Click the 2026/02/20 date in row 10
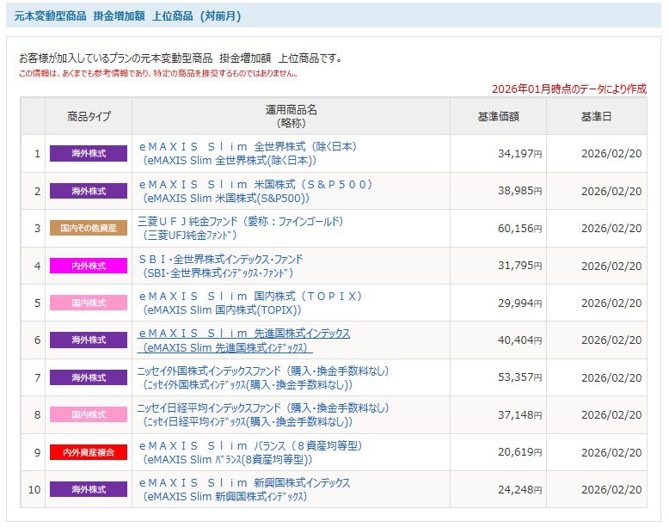 click(611, 489)
